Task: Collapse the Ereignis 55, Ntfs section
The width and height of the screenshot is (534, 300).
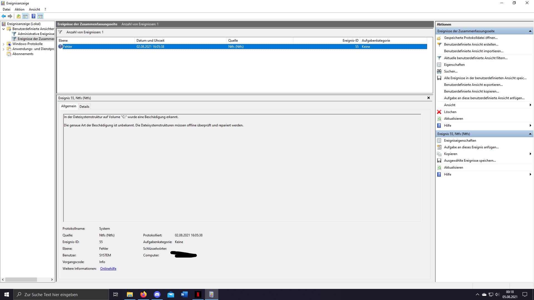Action: 531,134
